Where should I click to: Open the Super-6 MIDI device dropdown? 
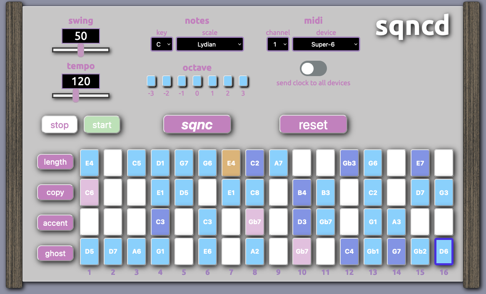[x=326, y=44]
